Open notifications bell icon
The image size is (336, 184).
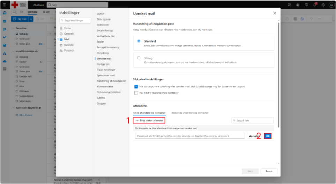pyautogui.click(x=315, y=5)
